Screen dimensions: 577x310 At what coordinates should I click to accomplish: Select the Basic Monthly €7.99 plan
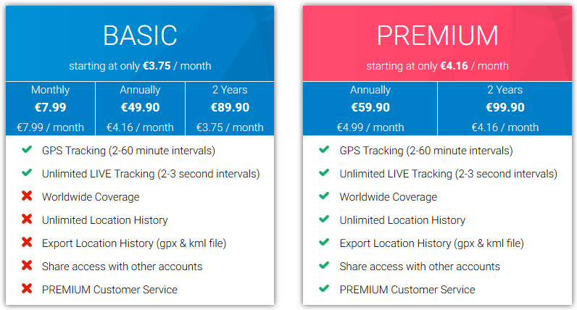click(x=51, y=109)
